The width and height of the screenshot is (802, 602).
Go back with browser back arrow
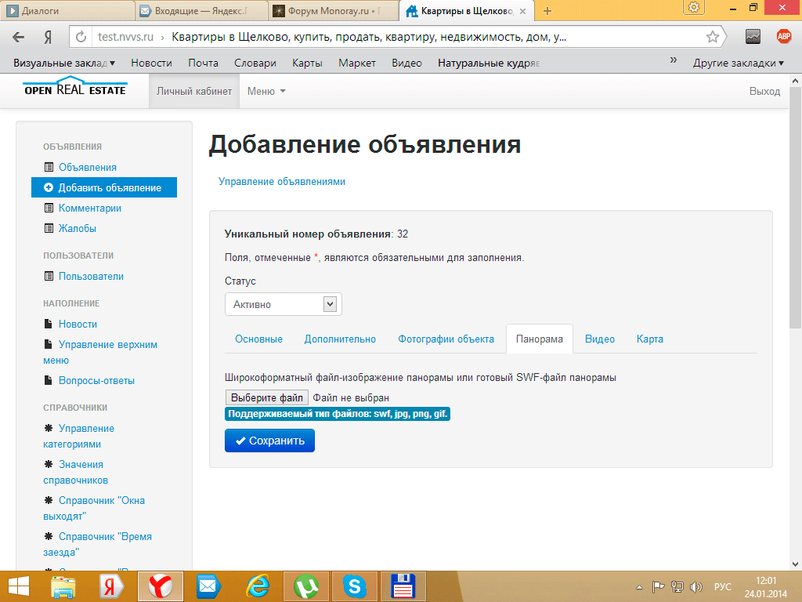(x=19, y=37)
